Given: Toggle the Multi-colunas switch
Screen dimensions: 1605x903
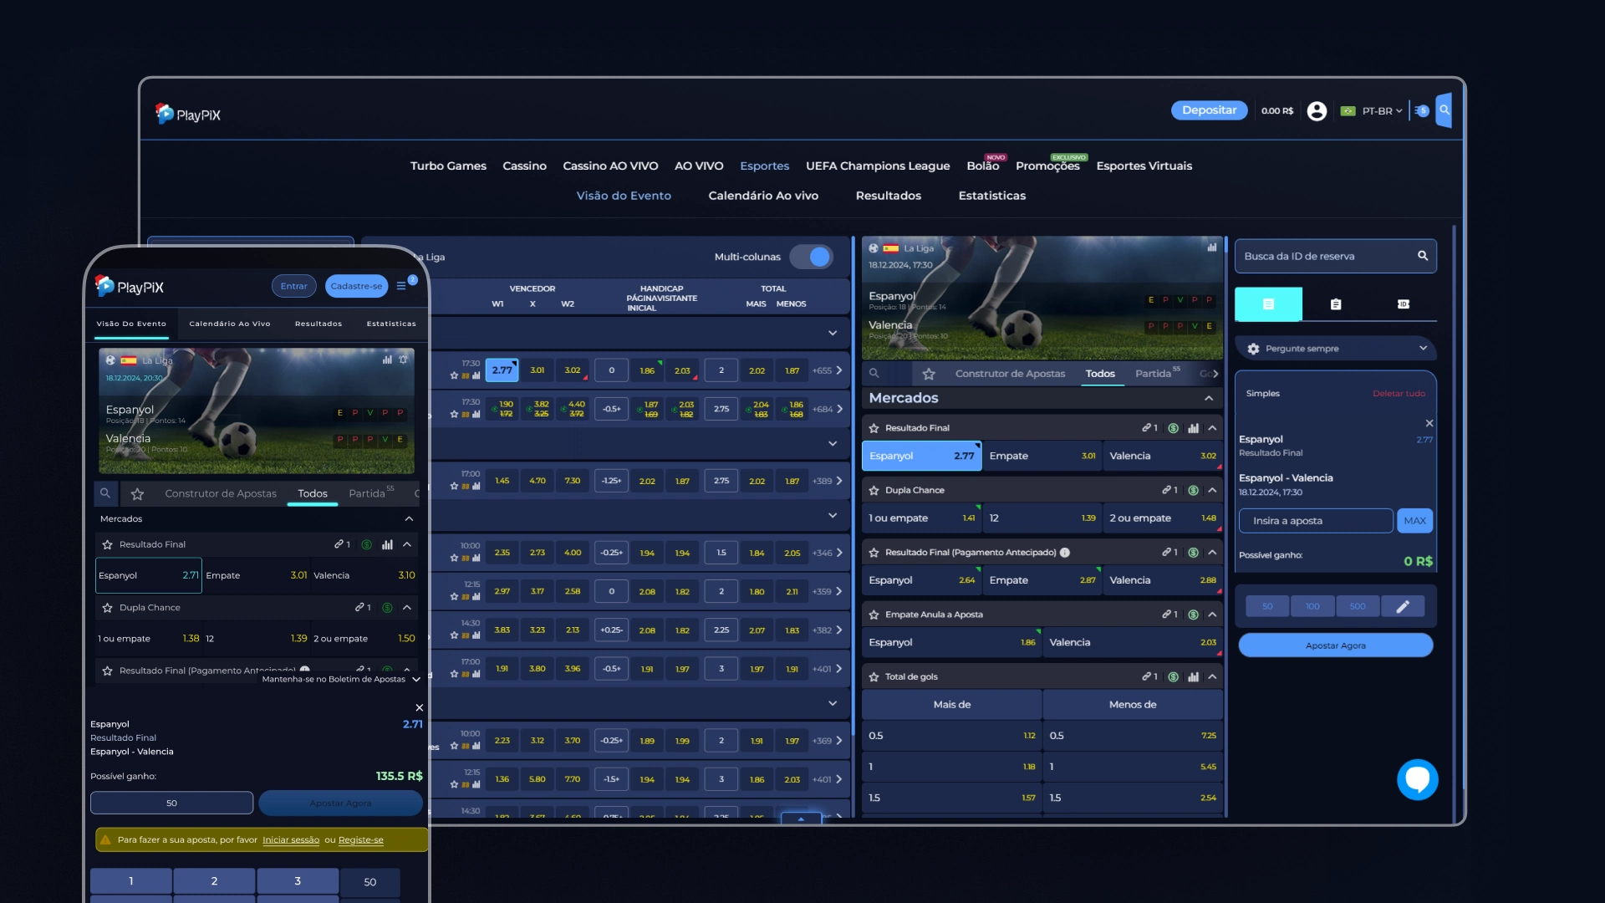Looking at the screenshot, I should [812, 257].
